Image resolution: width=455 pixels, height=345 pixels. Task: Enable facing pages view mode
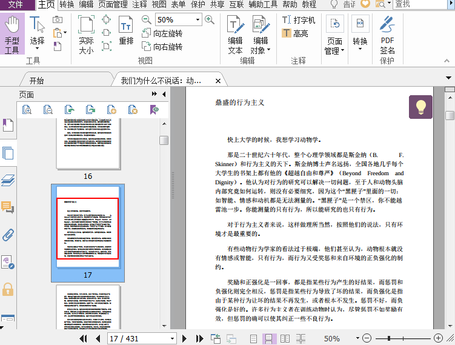(285, 338)
